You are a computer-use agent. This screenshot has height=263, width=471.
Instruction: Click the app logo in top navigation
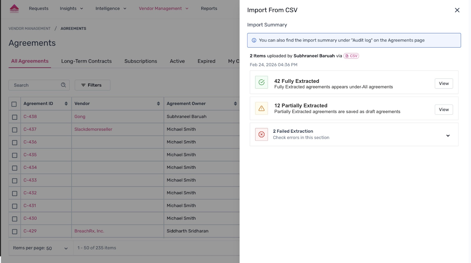point(14,9)
